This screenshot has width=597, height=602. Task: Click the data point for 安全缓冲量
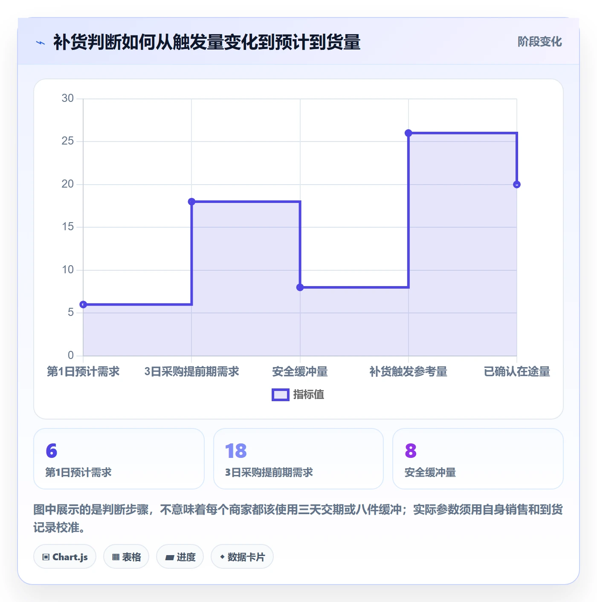coord(300,287)
